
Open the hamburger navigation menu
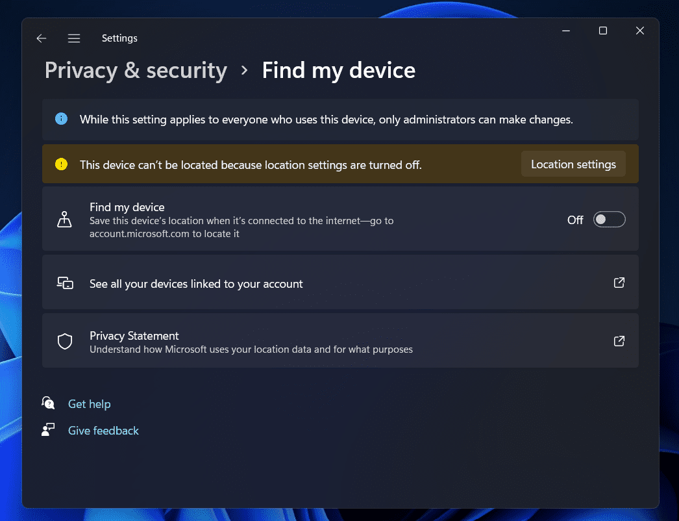tap(74, 38)
